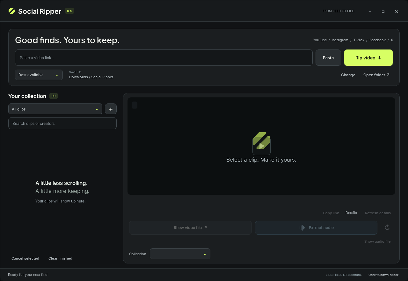Switch to the Details tab
The height and width of the screenshot is (281, 408).
click(x=351, y=213)
